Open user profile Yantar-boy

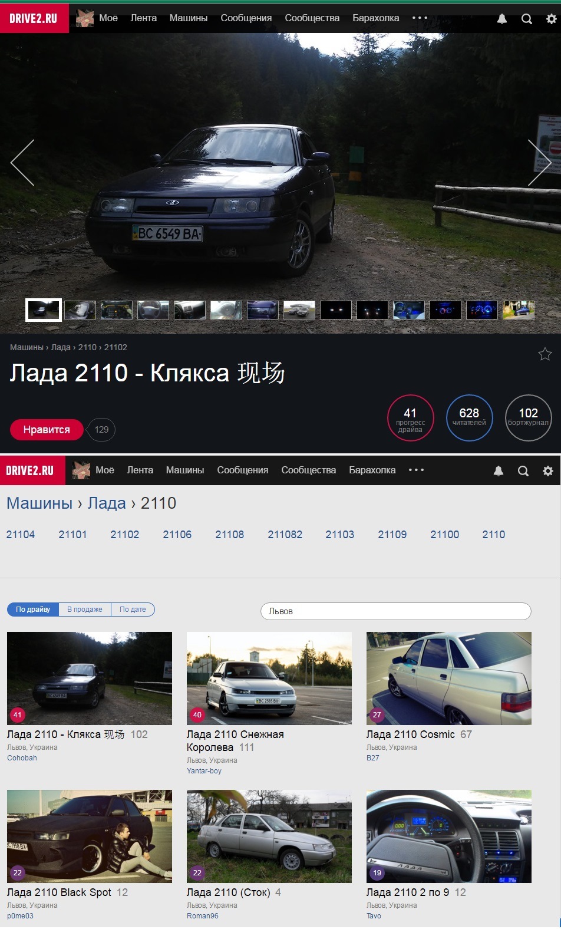[x=204, y=771]
